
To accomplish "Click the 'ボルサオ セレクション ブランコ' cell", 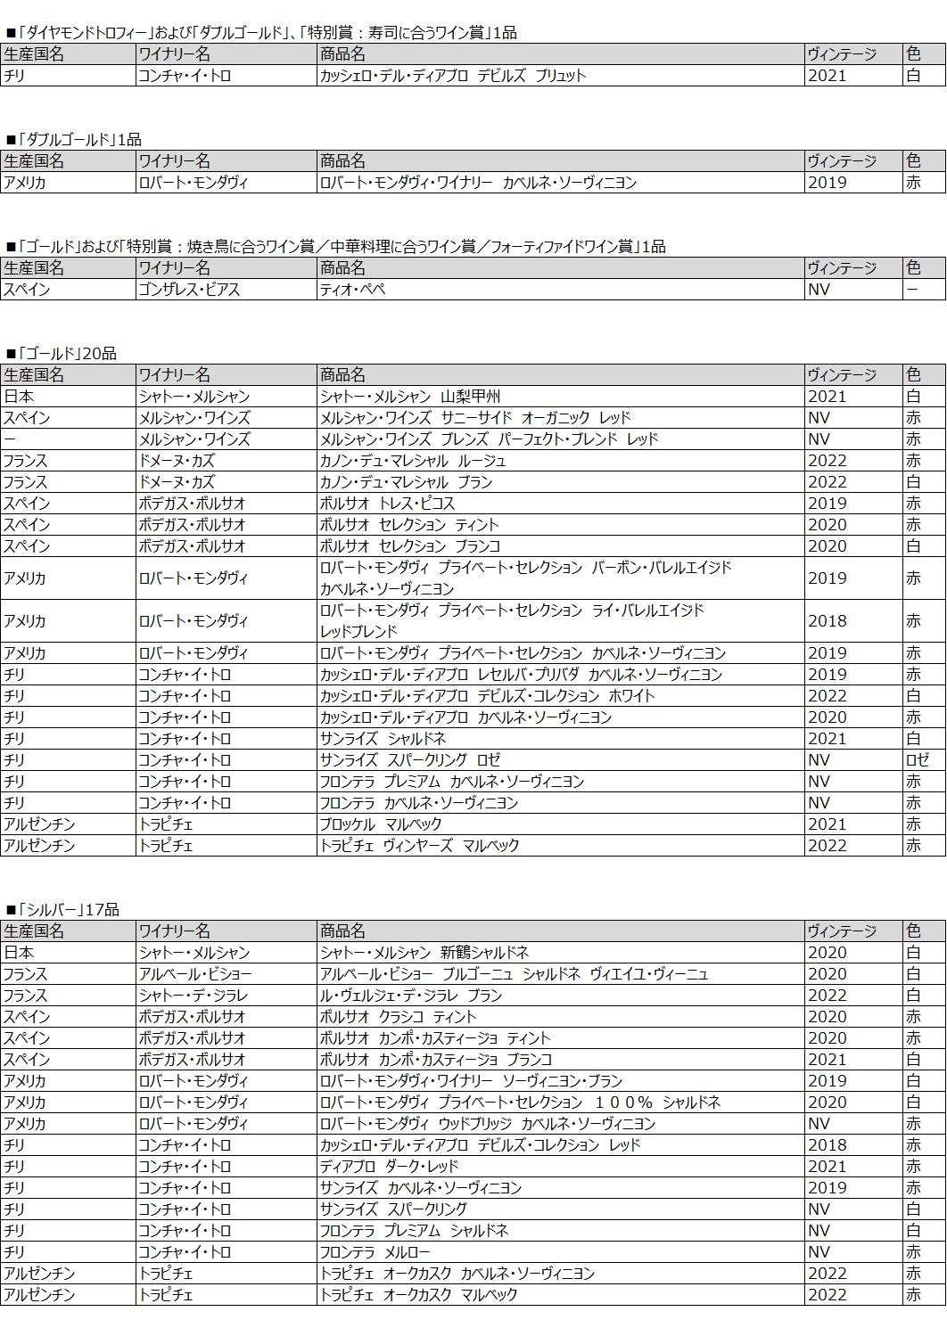I will pos(560,546).
